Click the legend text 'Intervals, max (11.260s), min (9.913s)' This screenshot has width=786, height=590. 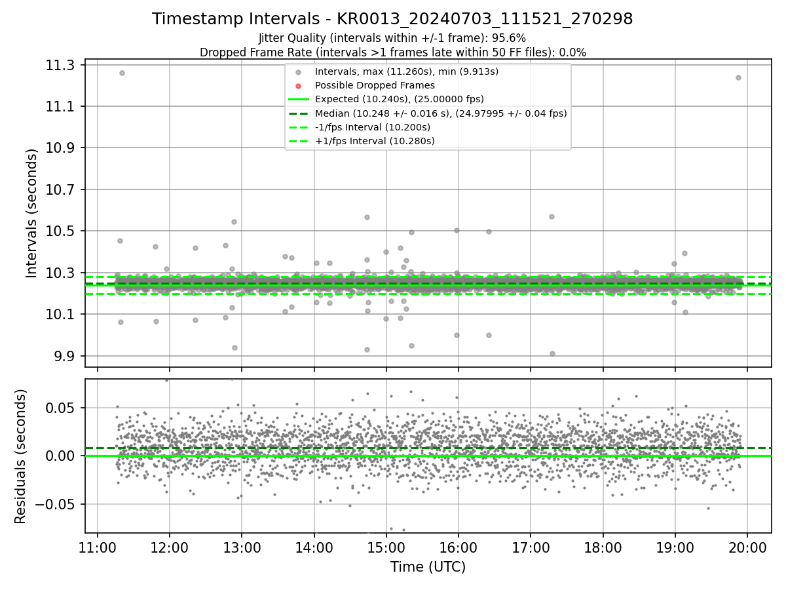[x=407, y=71]
